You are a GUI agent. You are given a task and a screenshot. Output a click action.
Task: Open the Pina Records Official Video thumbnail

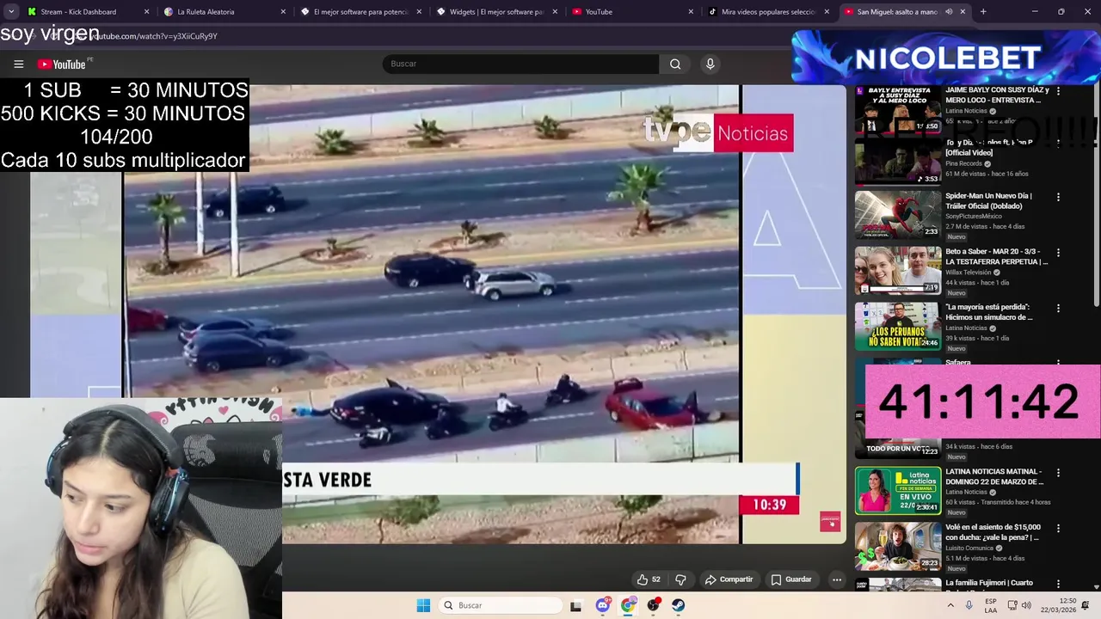point(898,162)
